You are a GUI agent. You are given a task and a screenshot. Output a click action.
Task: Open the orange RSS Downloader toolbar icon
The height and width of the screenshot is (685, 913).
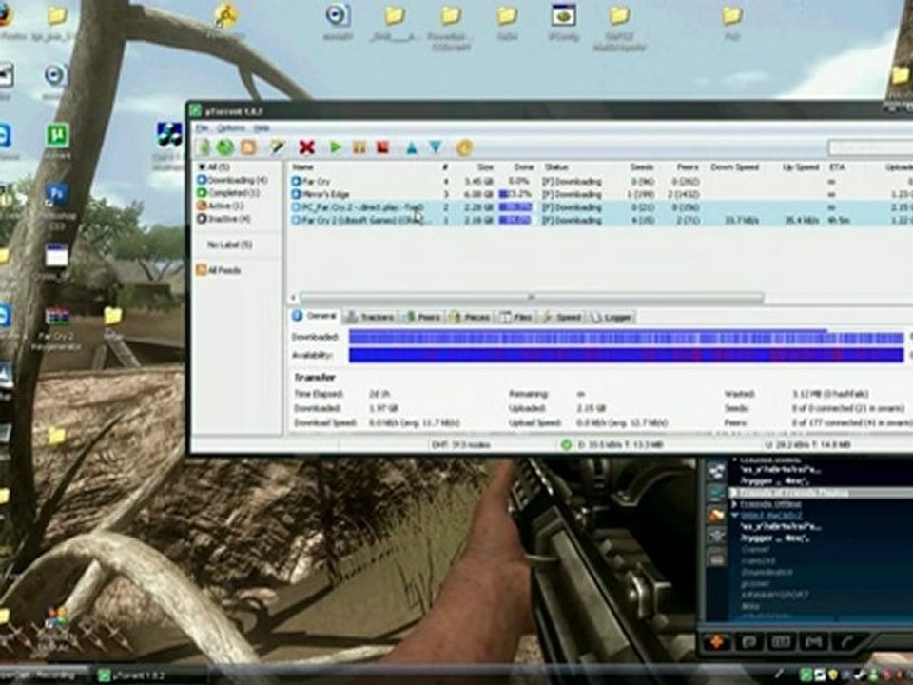pyautogui.click(x=248, y=147)
